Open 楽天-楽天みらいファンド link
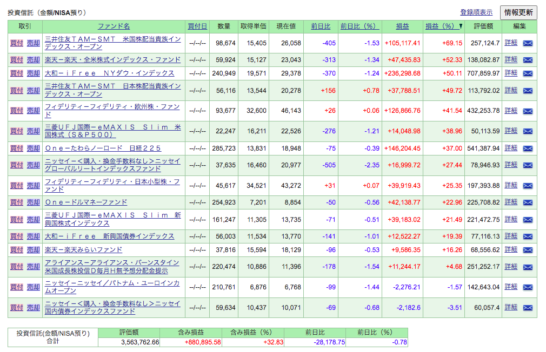This screenshot has height=352, width=546. click(x=84, y=250)
